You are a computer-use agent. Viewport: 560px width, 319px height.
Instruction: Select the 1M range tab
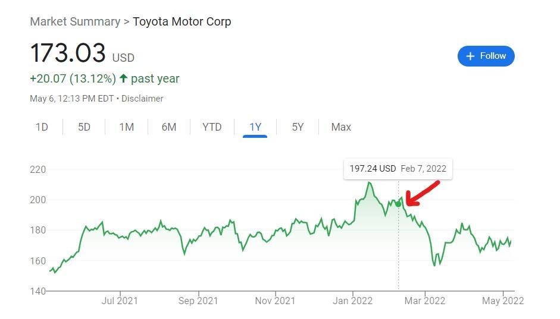coord(126,127)
